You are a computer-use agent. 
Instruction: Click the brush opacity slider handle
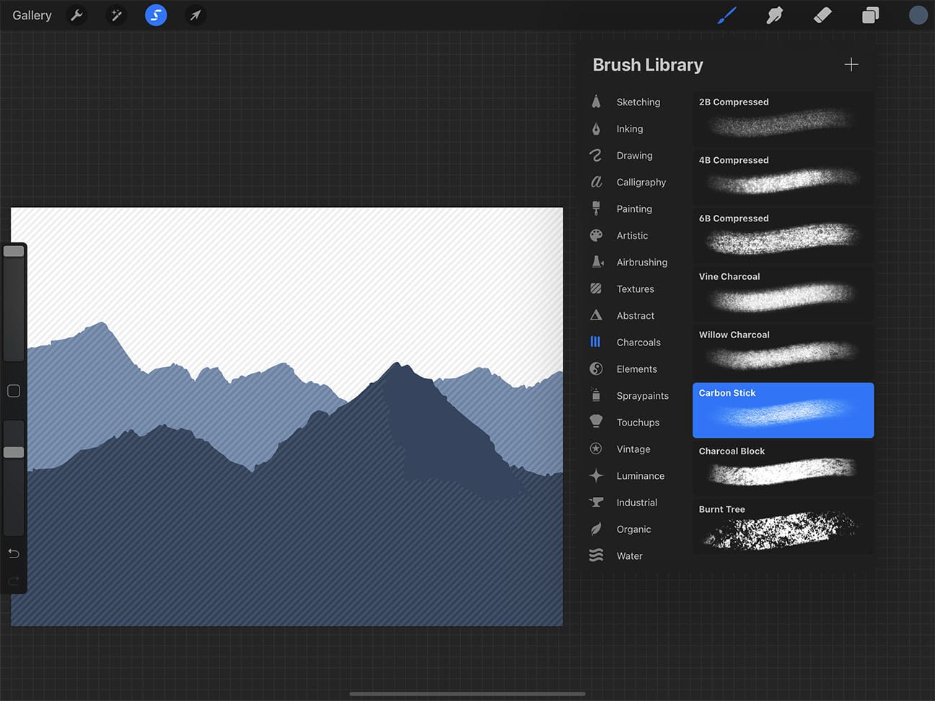(x=14, y=452)
